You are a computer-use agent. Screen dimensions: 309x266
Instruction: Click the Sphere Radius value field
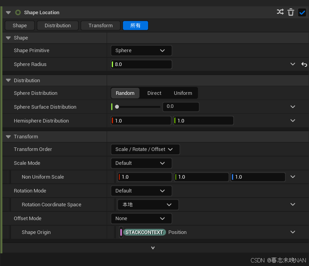tap(142, 64)
